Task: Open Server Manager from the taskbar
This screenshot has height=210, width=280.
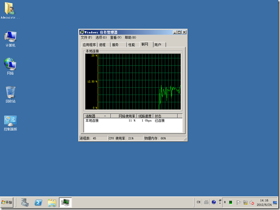Action: pyautogui.click(x=25, y=203)
